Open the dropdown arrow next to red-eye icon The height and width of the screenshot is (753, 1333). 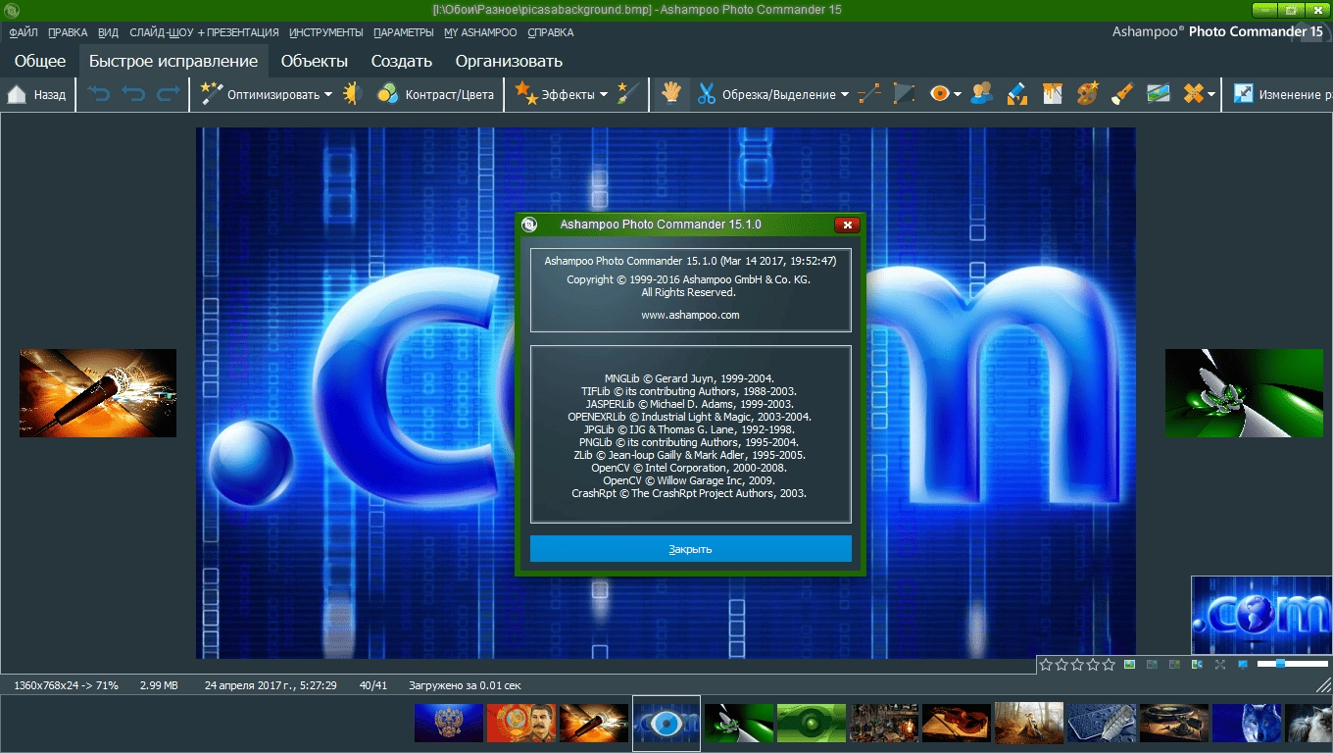point(957,95)
